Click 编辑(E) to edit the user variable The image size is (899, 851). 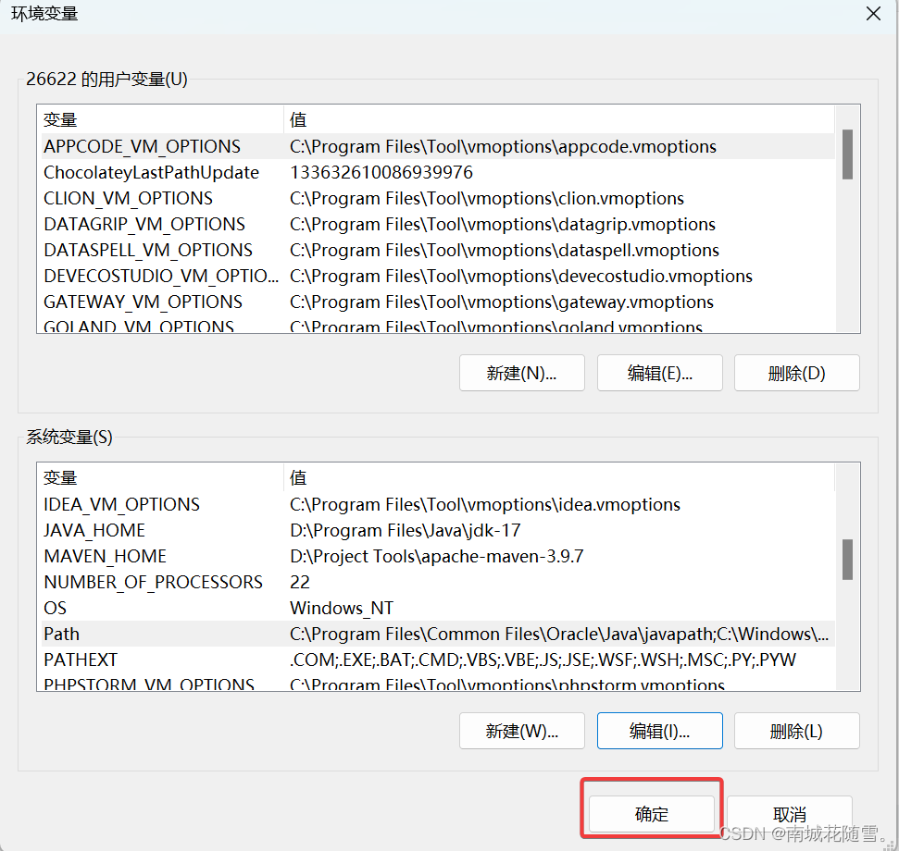point(659,373)
